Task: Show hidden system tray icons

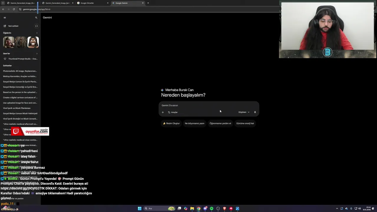Action: (x=337, y=208)
